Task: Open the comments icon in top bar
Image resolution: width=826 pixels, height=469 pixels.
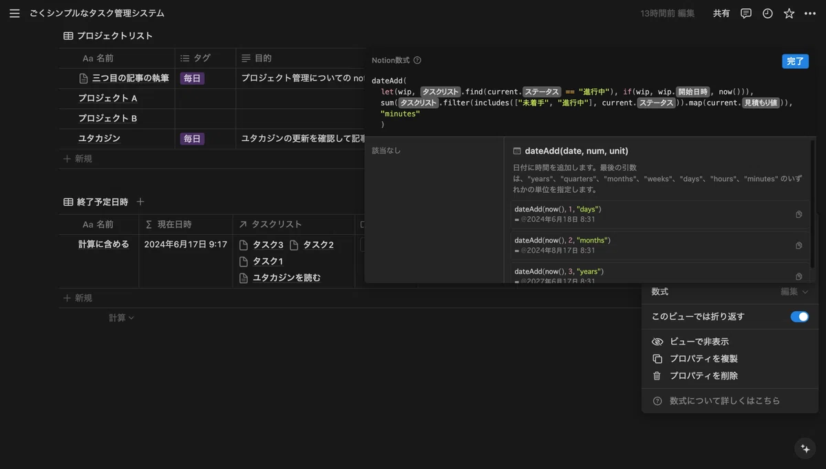Action: pyautogui.click(x=745, y=13)
